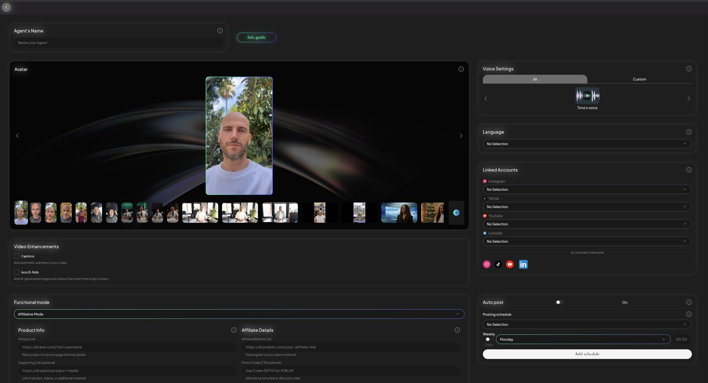Screen dimensions: 708x383
Task: Open the Language dropdown
Action: coord(587,144)
